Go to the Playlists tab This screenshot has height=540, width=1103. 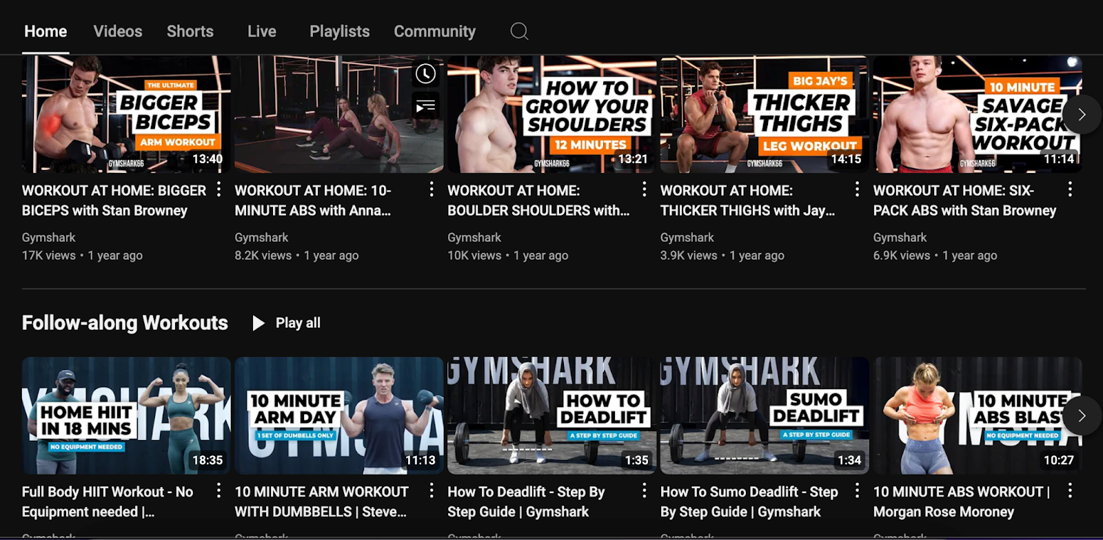[340, 32]
